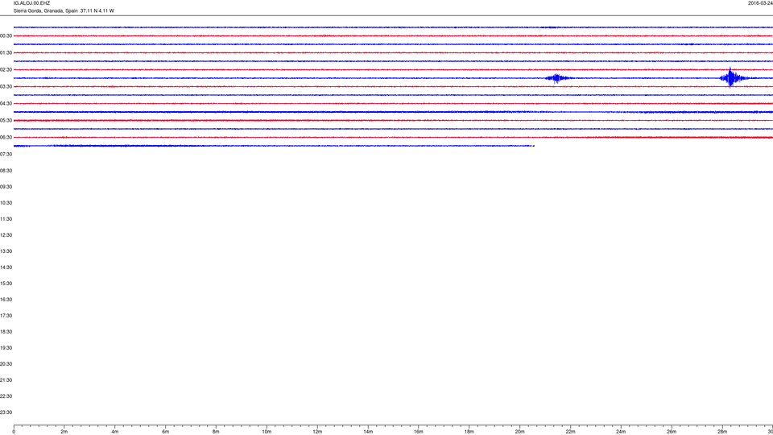This screenshot has width=773, height=435.
Task: Select the 21:30 time label
Action: (x=6, y=380)
